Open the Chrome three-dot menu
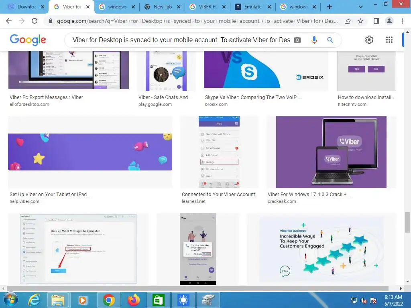This screenshot has height=308, width=411. click(x=402, y=21)
